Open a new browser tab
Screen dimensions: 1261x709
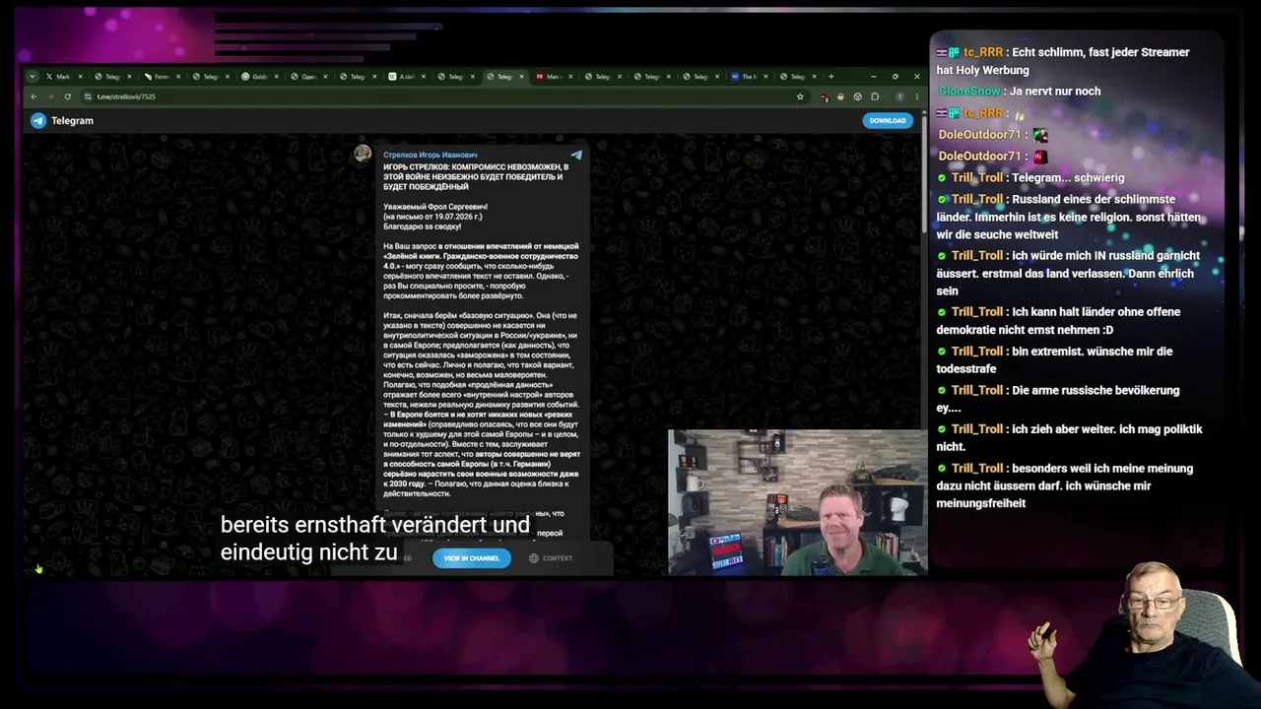click(x=830, y=77)
